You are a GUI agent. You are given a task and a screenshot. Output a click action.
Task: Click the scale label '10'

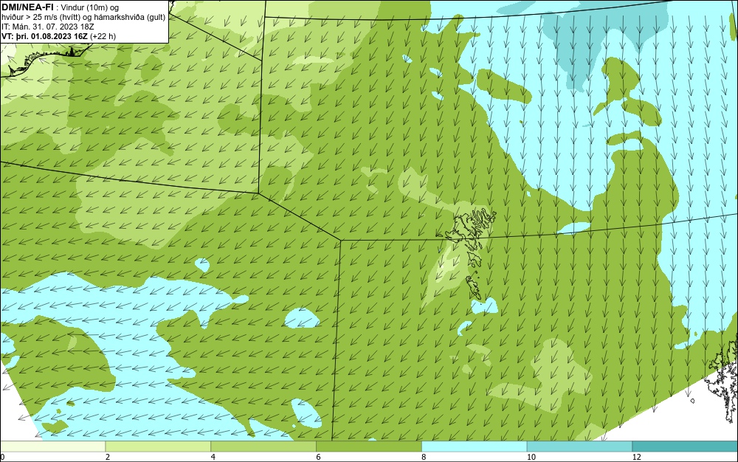click(x=531, y=457)
